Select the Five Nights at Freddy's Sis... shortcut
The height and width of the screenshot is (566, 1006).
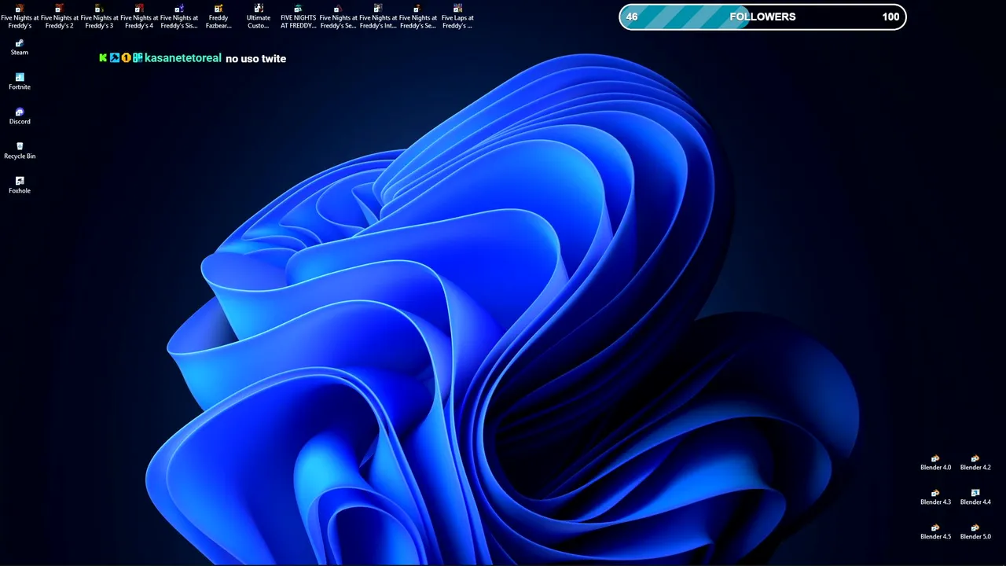179,17
